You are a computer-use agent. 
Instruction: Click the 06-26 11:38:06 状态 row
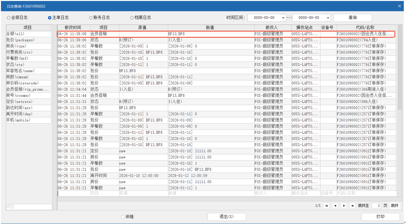[x=226, y=40]
